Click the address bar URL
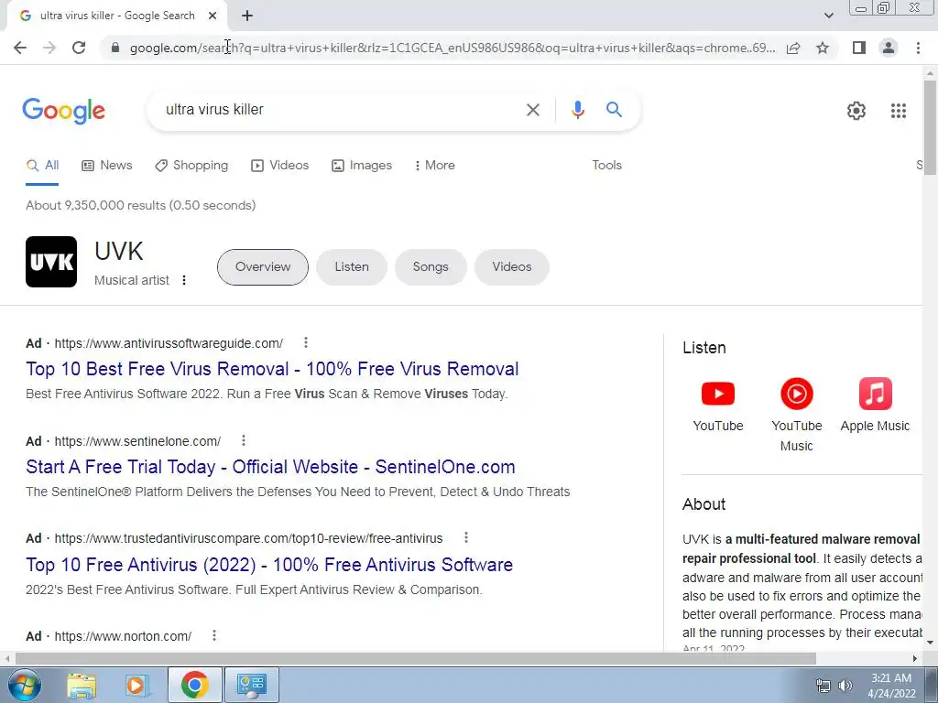The height and width of the screenshot is (703, 938). [x=453, y=48]
